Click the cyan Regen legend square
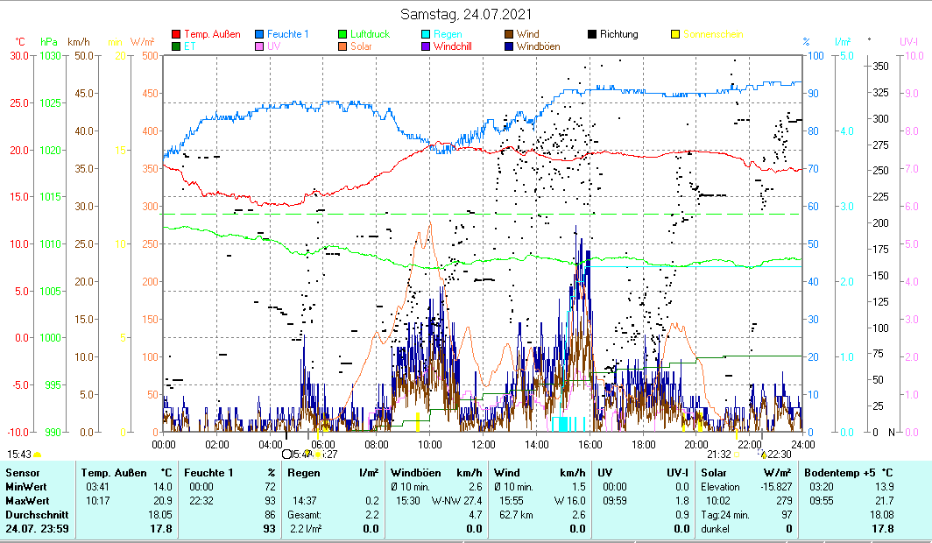Image resolution: width=932 pixels, height=543 pixels. point(426,35)
